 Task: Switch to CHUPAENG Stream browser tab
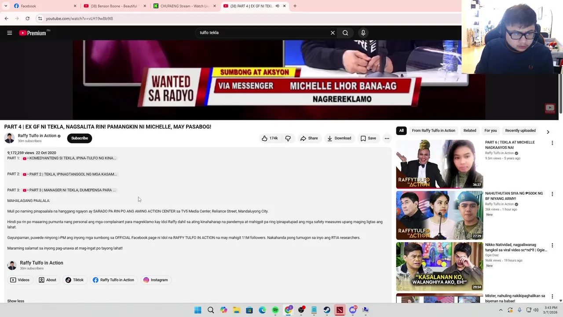(184, 6)
